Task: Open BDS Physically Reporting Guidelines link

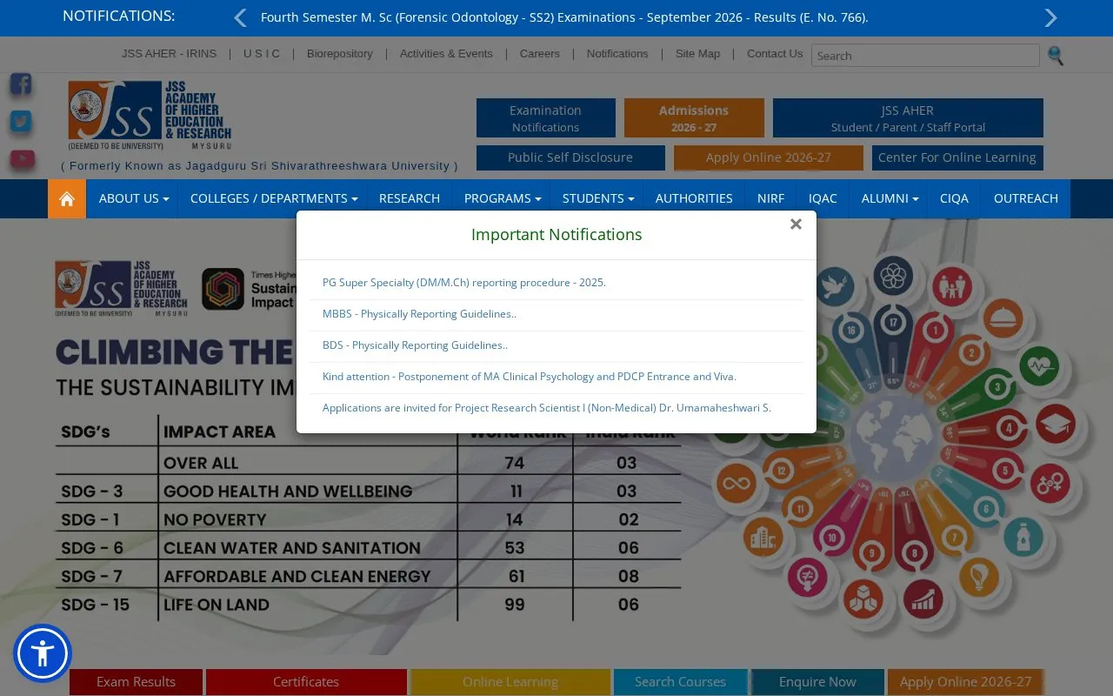Action: click(x=415, y=345)
